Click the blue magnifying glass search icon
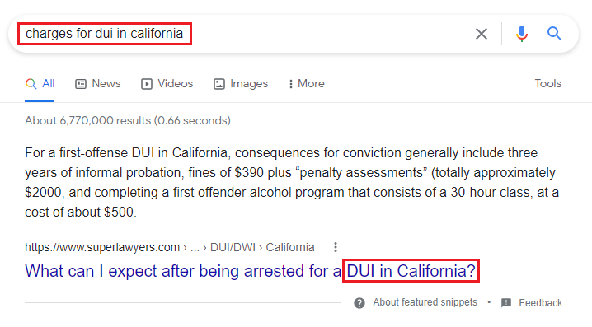Image resolution: width=592 pixels, height=327 pixels. click(554, 34)
